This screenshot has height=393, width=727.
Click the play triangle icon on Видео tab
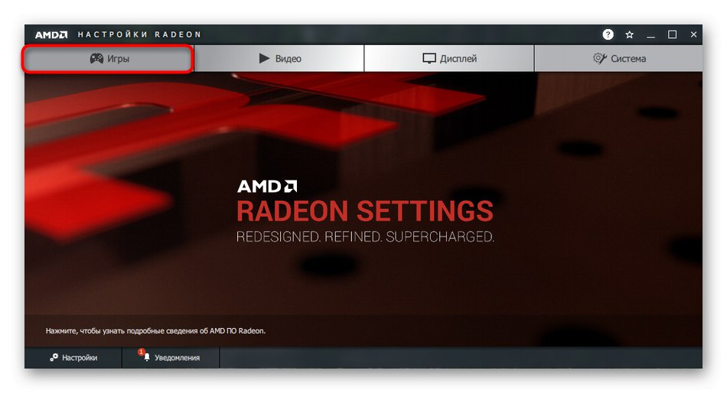click(x=264, y=58)
